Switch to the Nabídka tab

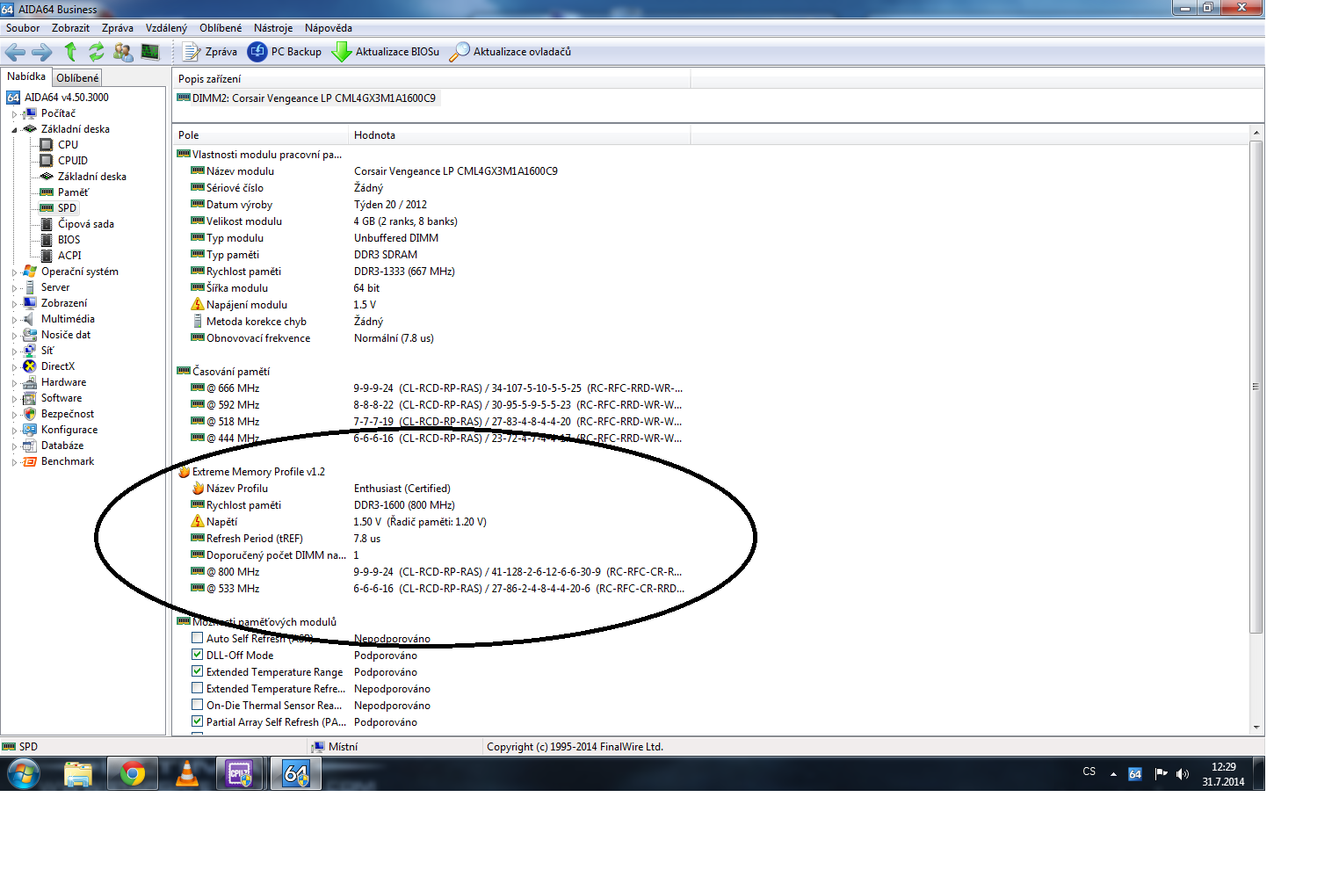click(26, 76)
